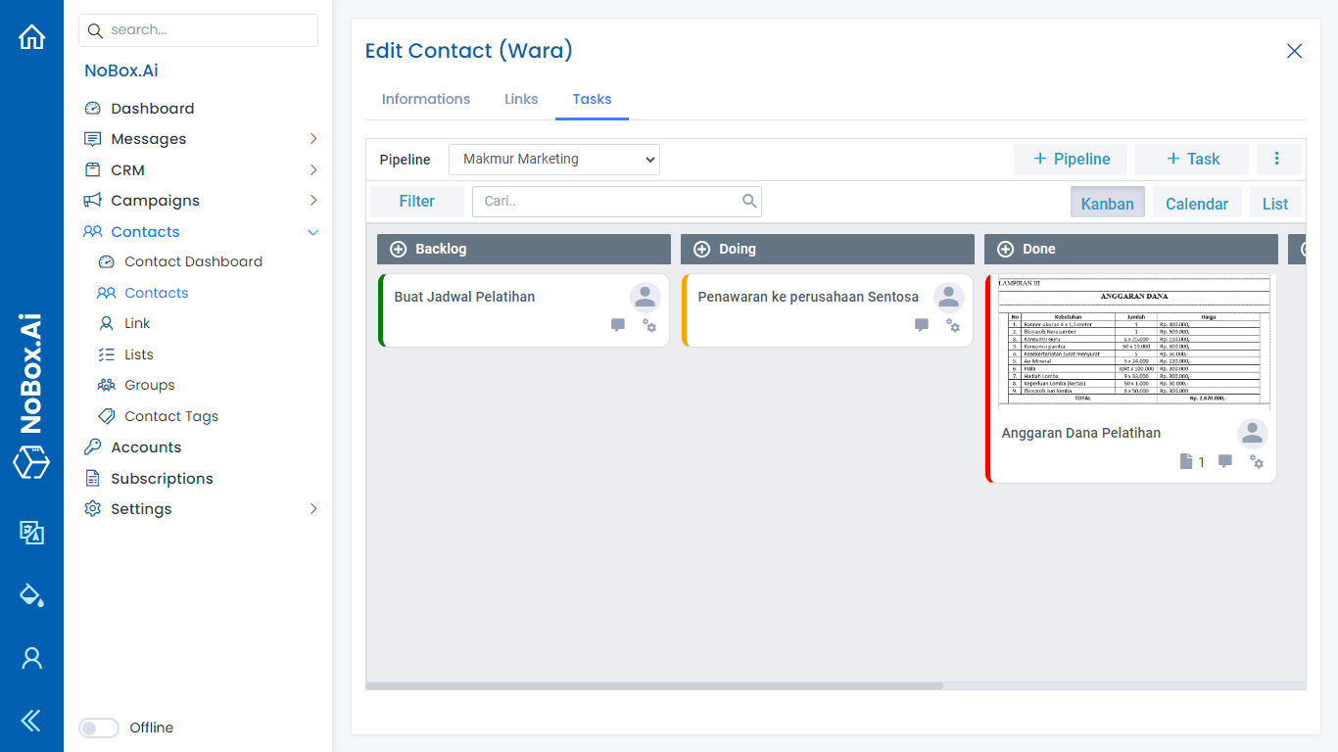Open the comment icon on Buat Jadwal Pelatihan card
Image resolution: width=1338 pixels, height=752 pixels.
click(x=618, y=325)
